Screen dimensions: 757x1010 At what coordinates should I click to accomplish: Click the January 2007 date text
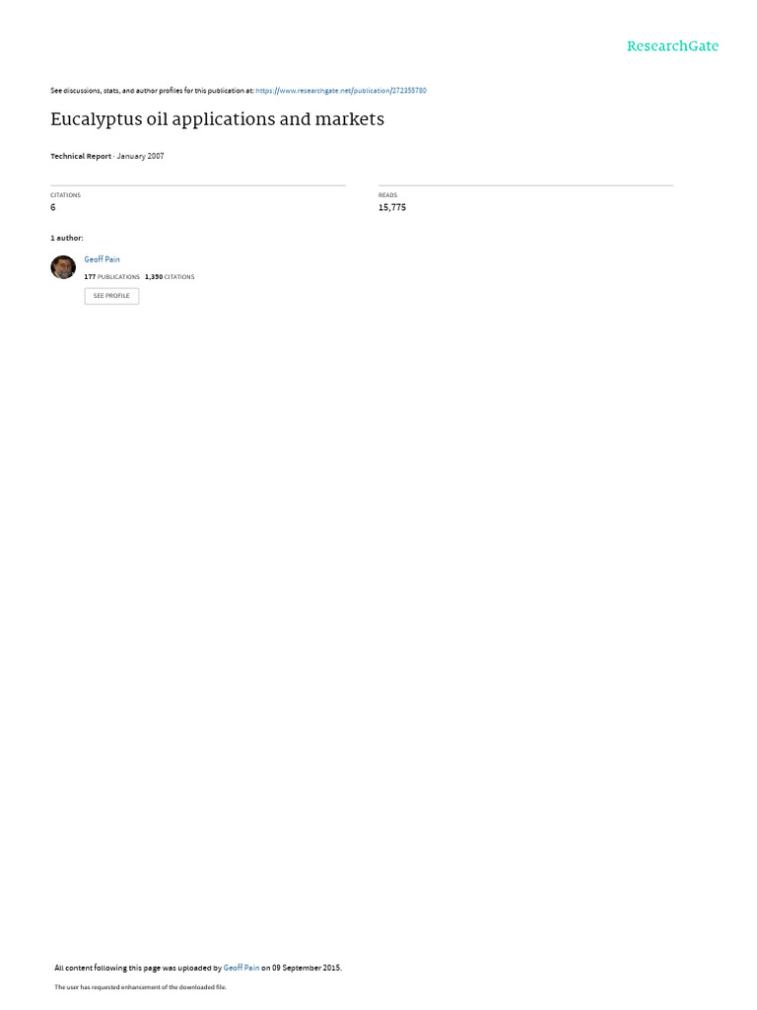[140, 156]
